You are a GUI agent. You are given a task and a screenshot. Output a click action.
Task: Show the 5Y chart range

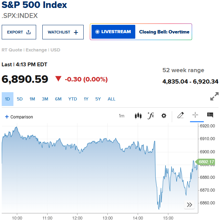pyautogui.click(x=98, y=99)
